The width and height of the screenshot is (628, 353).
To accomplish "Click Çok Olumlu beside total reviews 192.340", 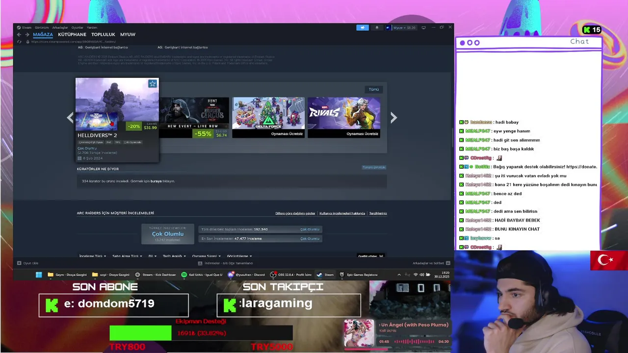I will click(310, 229).
